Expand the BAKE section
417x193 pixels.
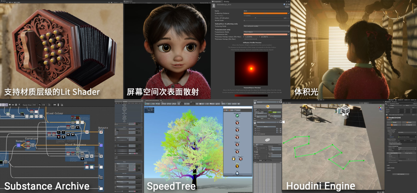tap(388, 165)
